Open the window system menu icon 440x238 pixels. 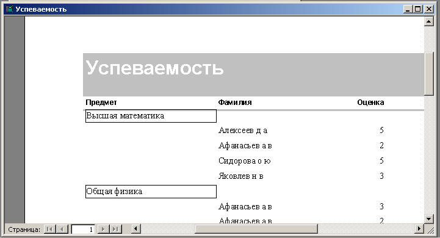(x=10, y=9)
